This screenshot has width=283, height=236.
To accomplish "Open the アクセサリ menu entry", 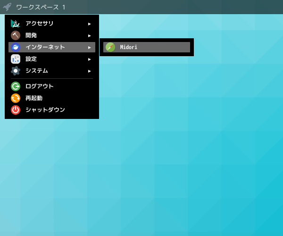I will click(52, 24).
